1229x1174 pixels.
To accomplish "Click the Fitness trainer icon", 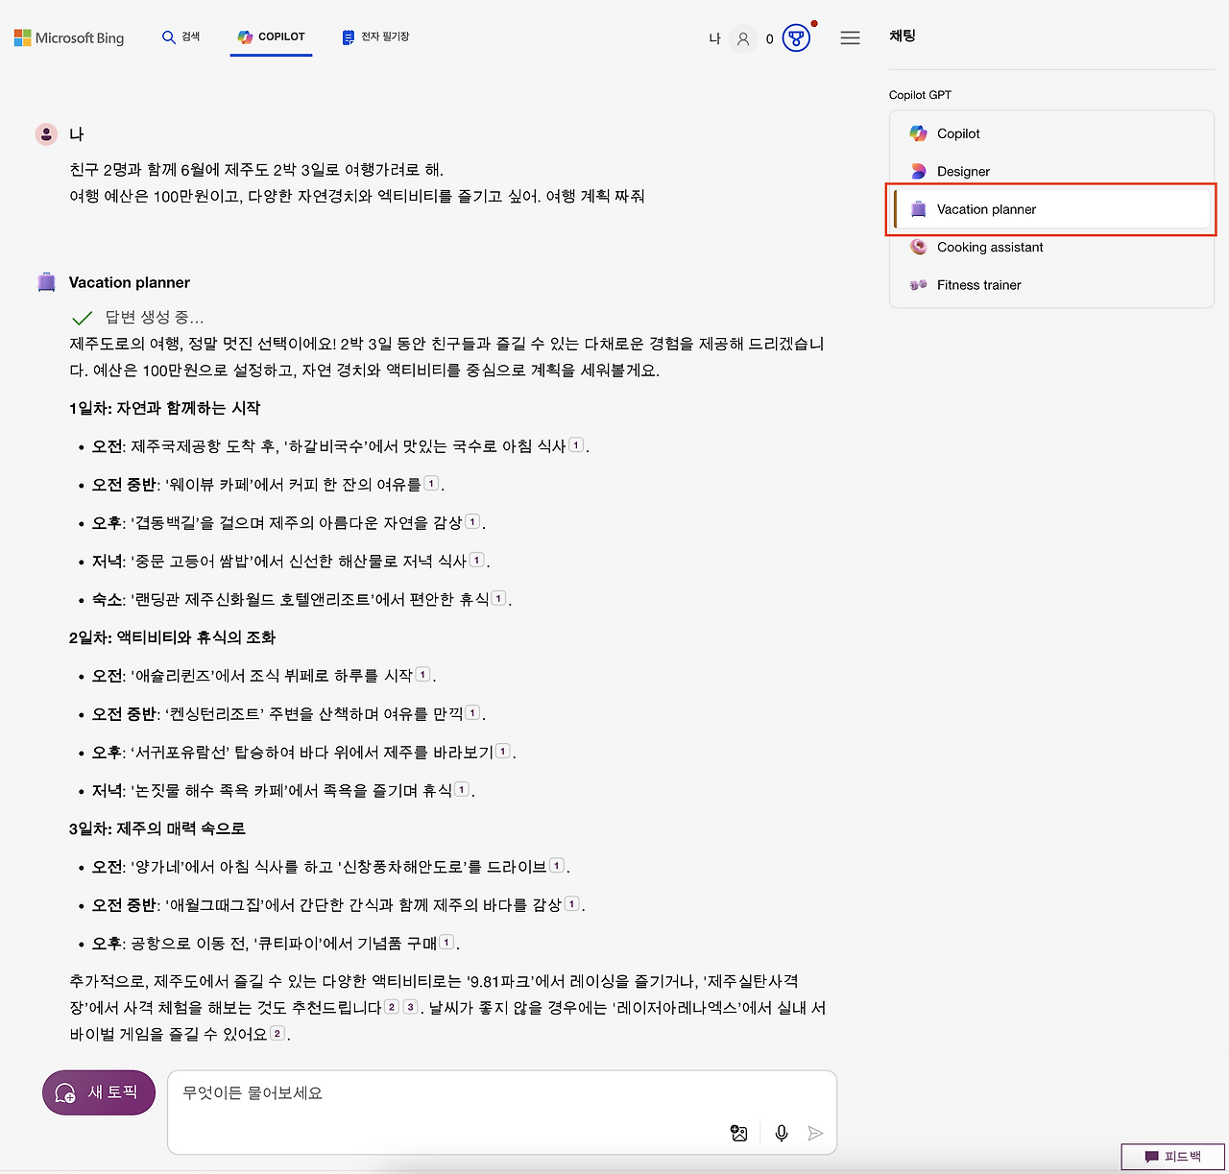I will pos(917,284).
